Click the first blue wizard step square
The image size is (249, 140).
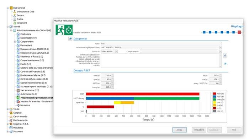pos(204,32)
